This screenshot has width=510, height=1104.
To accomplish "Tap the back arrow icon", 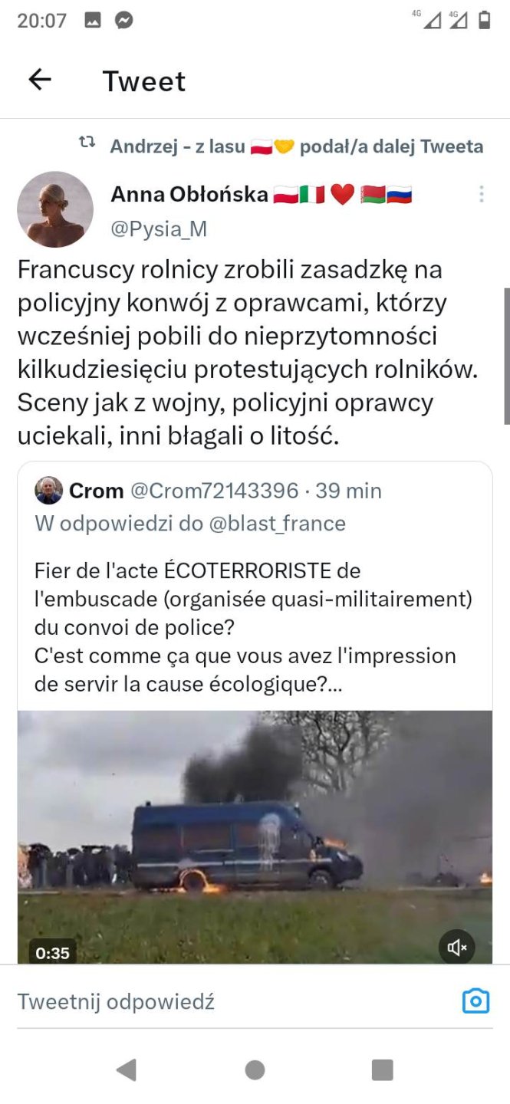I will pos(39,80).
